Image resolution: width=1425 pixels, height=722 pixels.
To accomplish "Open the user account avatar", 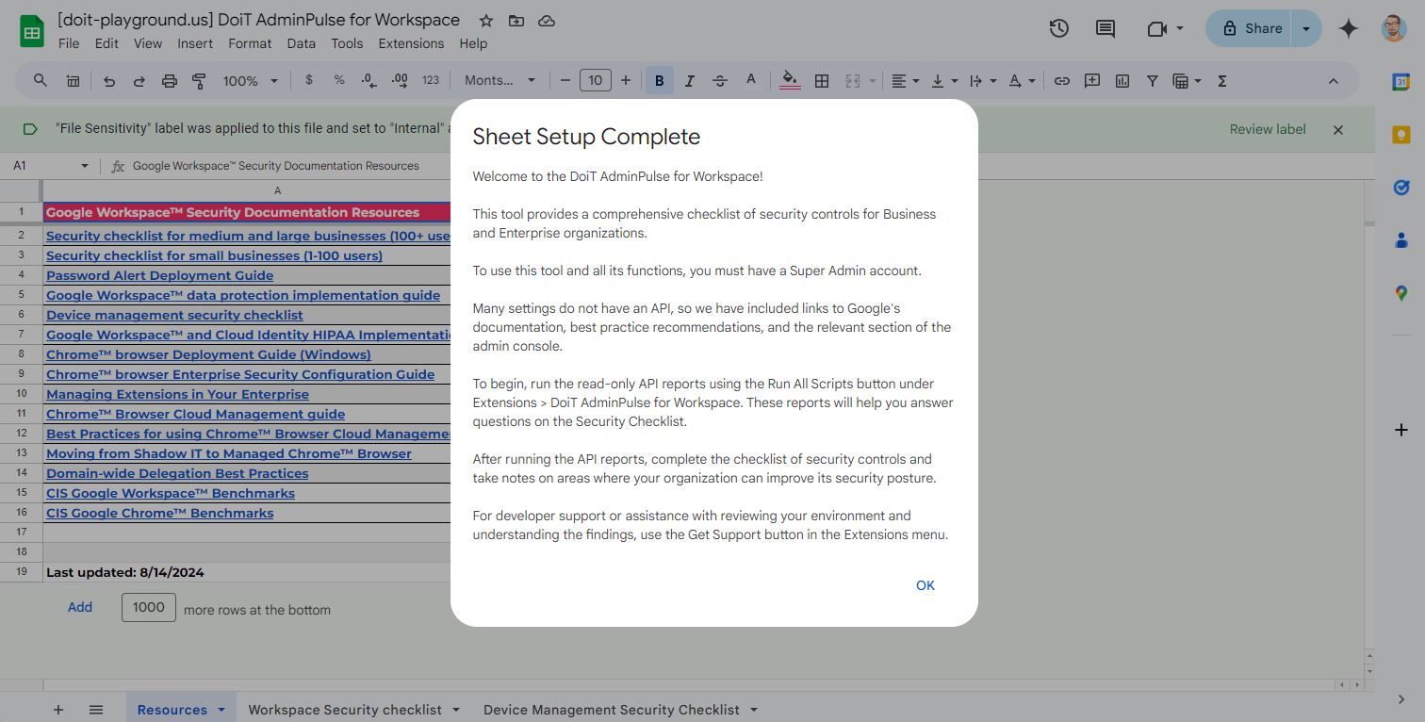I will pos(1394,28).
